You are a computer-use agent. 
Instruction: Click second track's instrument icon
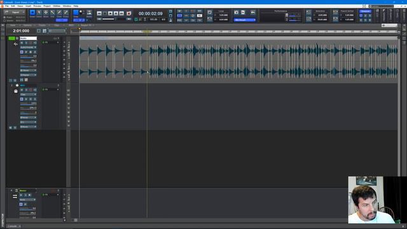point(16,91)
